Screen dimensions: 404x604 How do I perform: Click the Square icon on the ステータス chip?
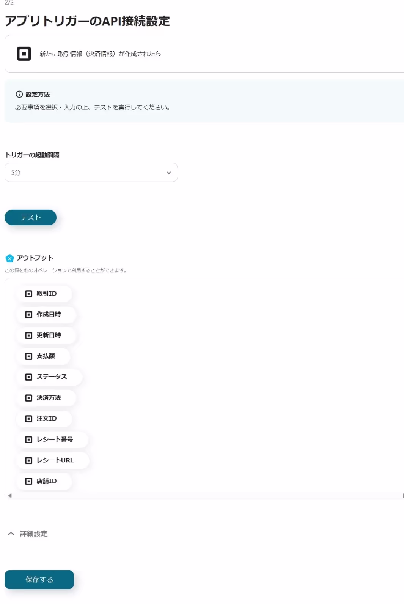point(28,377)
